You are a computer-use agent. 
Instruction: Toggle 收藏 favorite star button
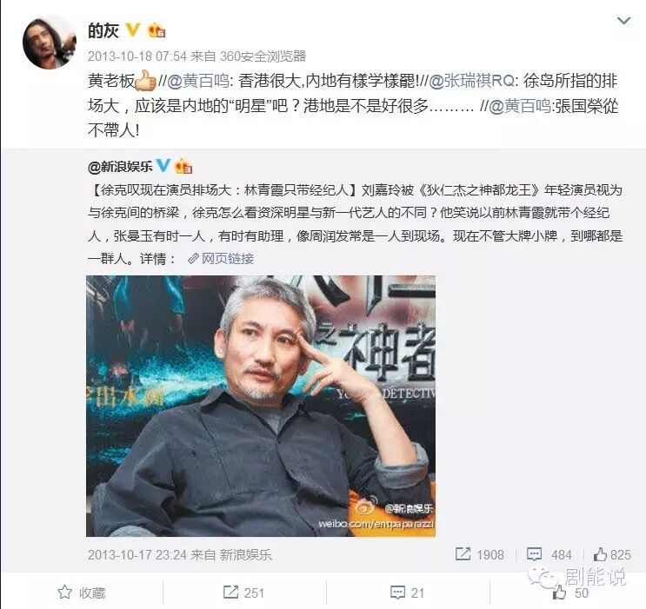pyautogui.click(x=82, y=592)
